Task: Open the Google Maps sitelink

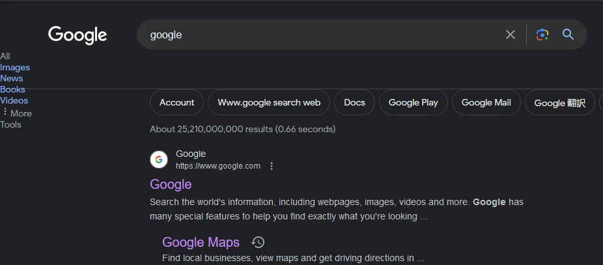Action: pyautogui.click(x=201, y=242)
